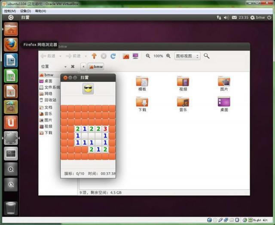Screen dimensions: 275x225
Task: Click the 100% zoom level text
Action: click(158, 56)
